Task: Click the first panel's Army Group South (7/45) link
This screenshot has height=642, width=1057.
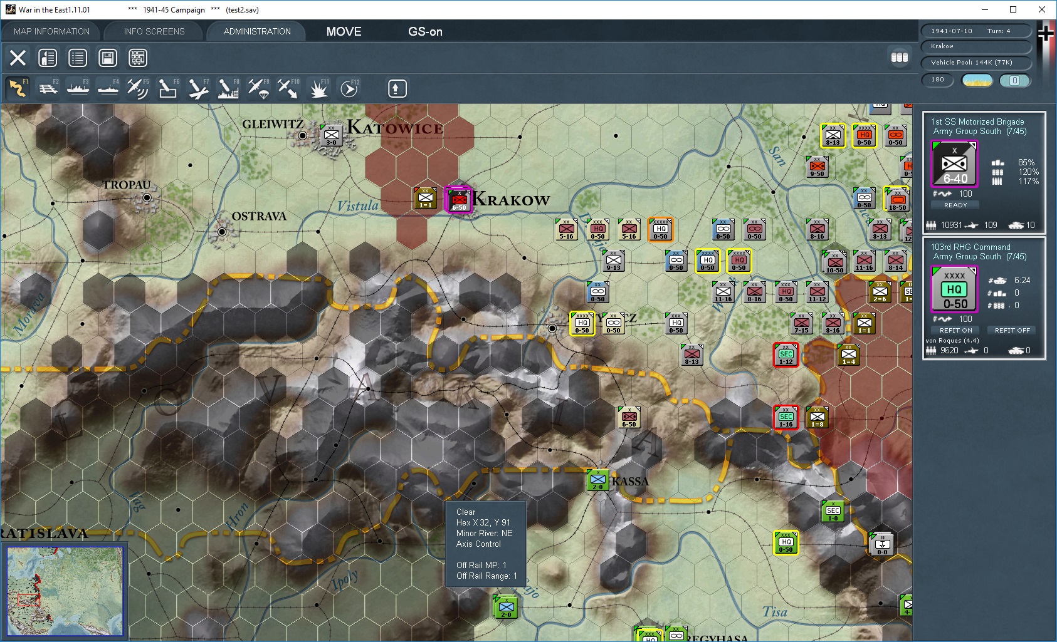Action: 980,132
